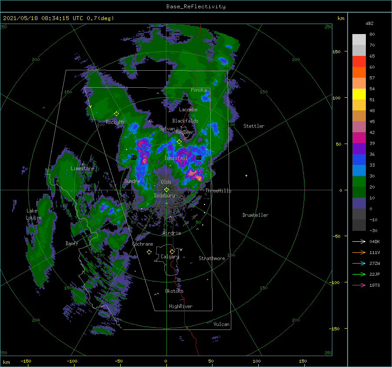Click the 04DK legend label
392x367 pixels.
pyautogui.click(x=375, y=241)
